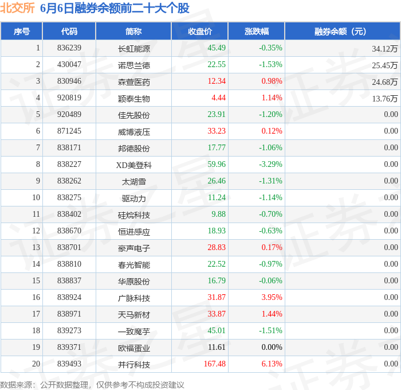Click the balance value 25.45万
This screenshot has height=390, width=401.
point(384,65)
